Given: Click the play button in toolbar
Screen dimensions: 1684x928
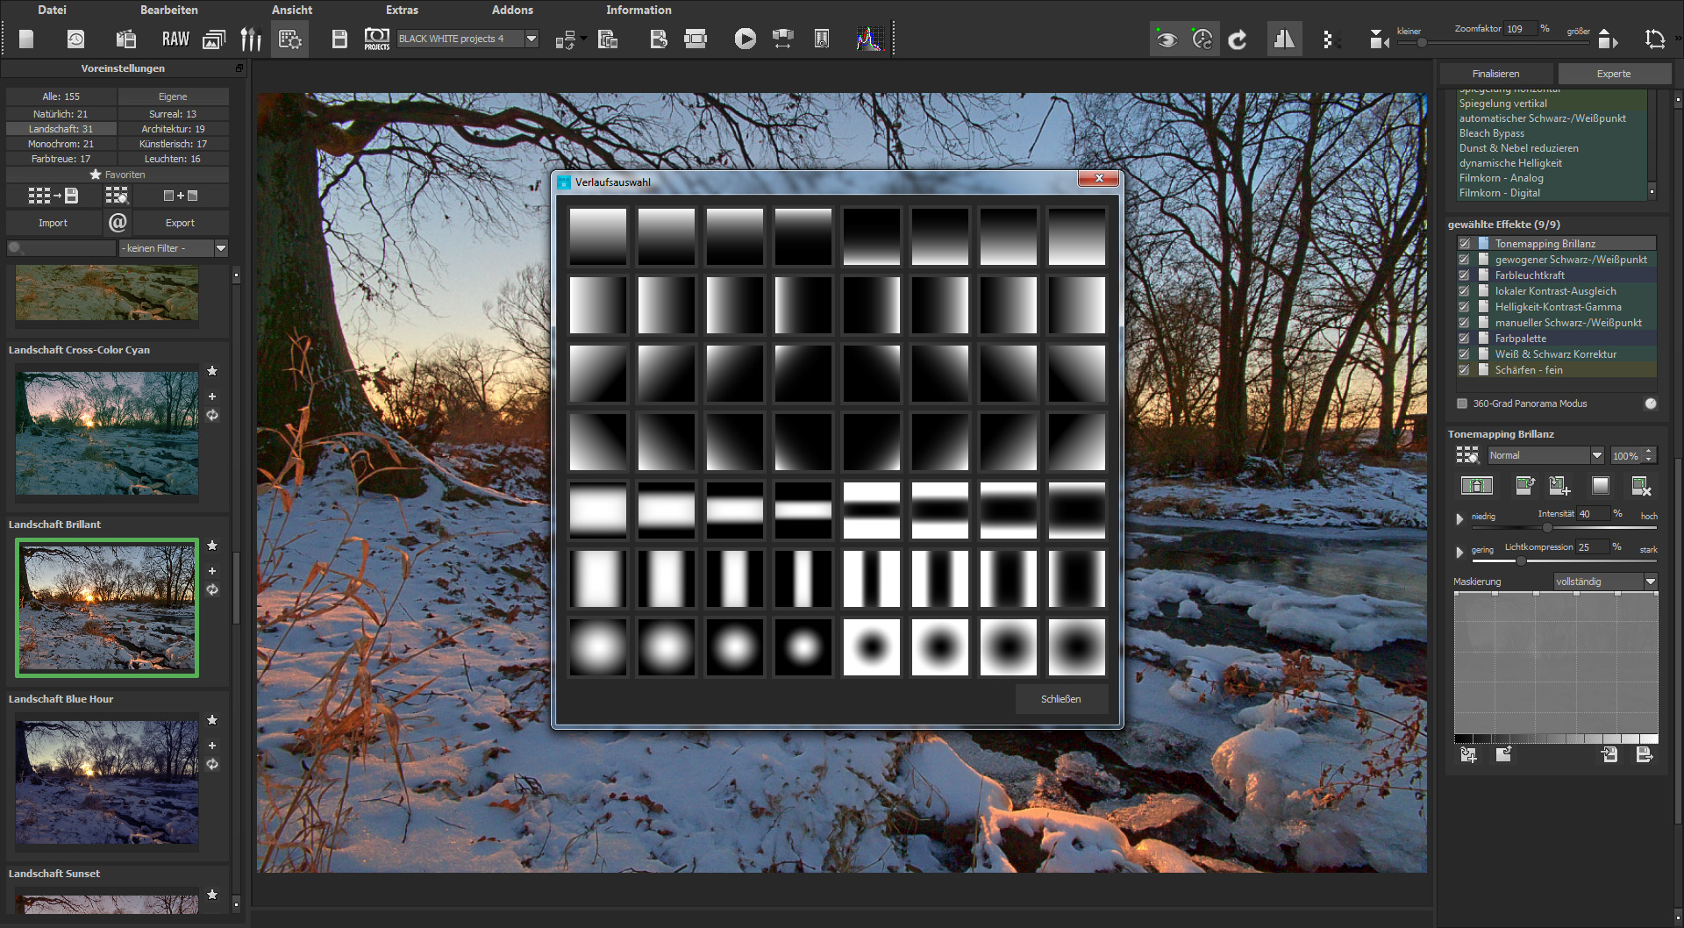Looking at the screenshot, I should tap(745, 39).
